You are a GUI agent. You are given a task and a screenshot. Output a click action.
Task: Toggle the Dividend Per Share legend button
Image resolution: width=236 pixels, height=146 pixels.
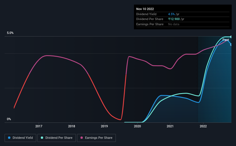[x=57, y=138]
